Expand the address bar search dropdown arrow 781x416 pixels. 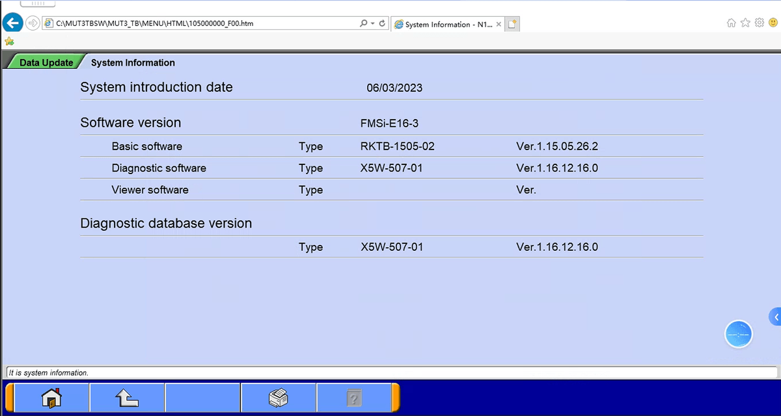[x=372, y=23]
